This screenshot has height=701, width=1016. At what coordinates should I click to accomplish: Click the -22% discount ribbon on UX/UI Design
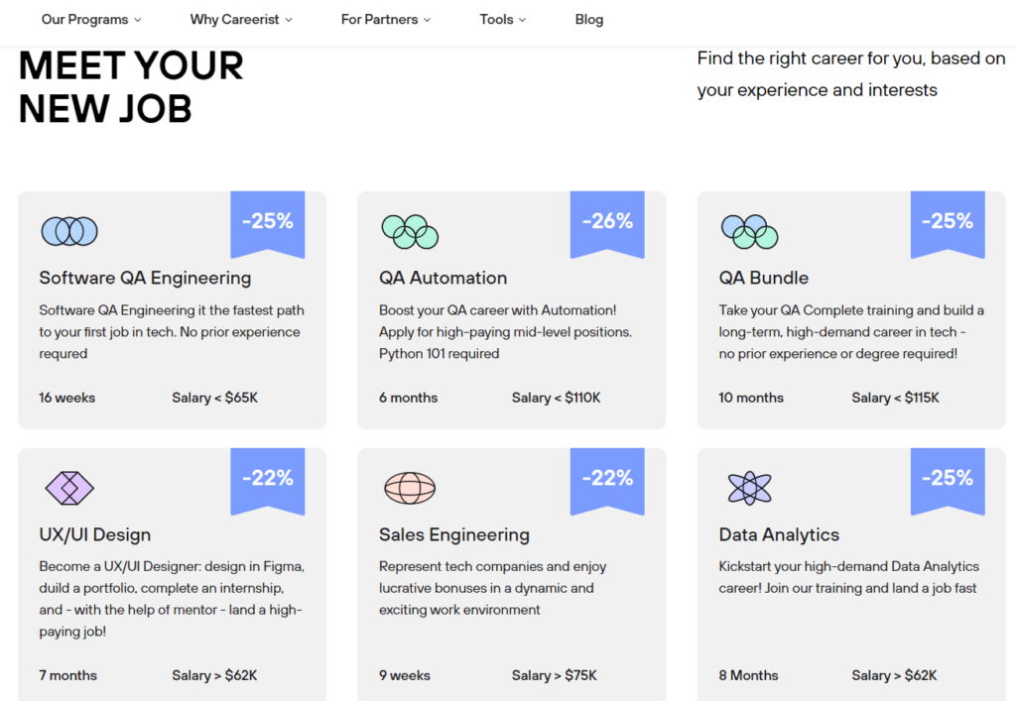coord(268,481)
